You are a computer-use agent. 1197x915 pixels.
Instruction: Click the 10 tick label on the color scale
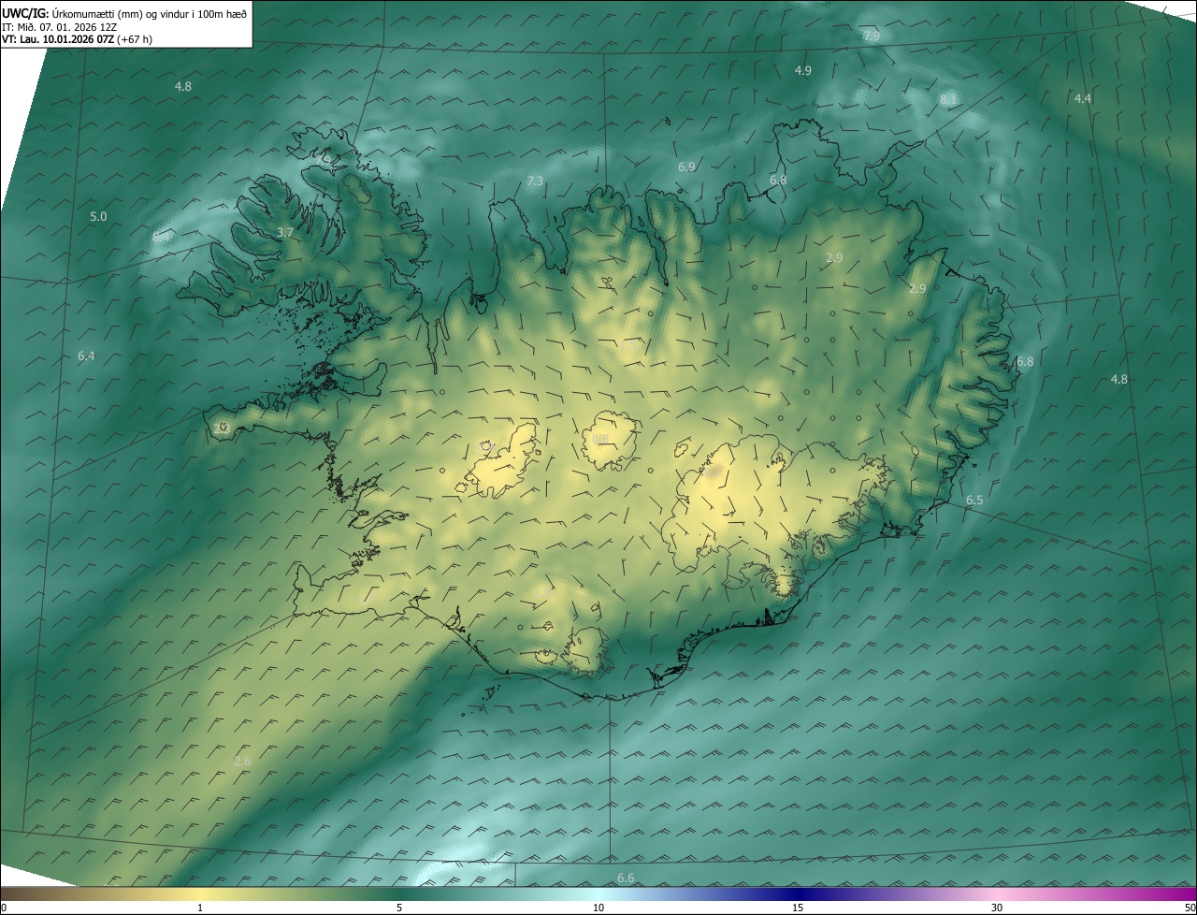(x=598, y=908)
